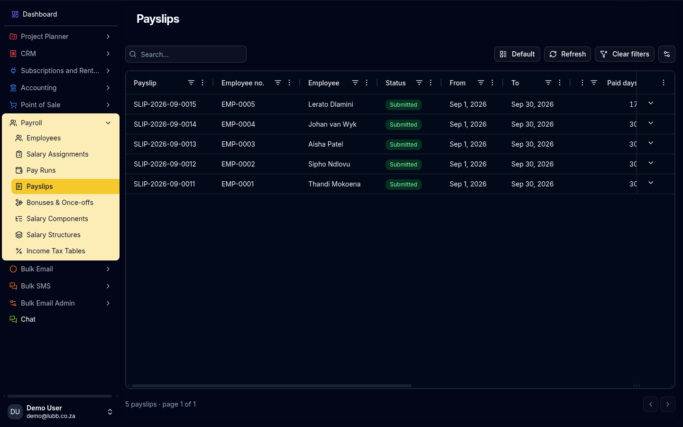The width and height of the screenshot is (683, 427).
Task: Open Payslip column options menu
Action: click(x=203, y=83)
